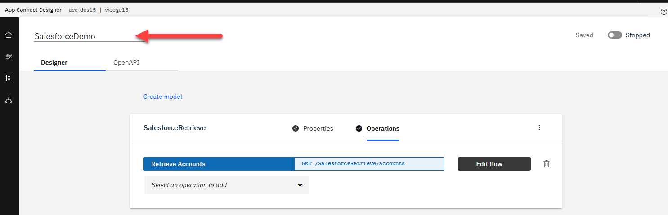Image resolution: width=668 pixels, height=215 pixels.
Task: Open the help question mark icon
Action: point(664,12)
